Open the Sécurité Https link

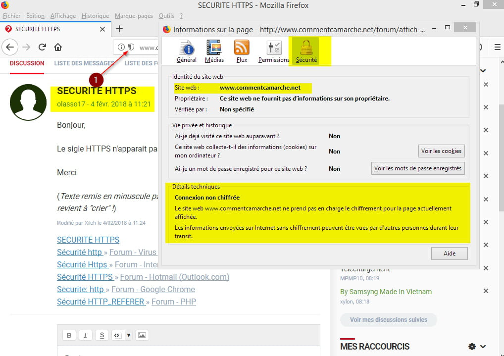coord(82,265)
